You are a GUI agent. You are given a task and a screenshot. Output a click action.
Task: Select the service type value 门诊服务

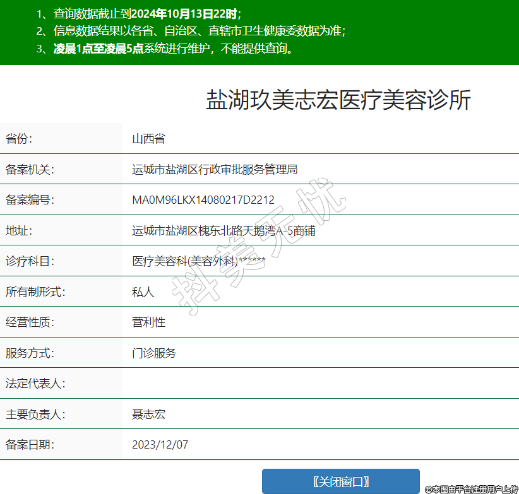click(x=154, y=353)
